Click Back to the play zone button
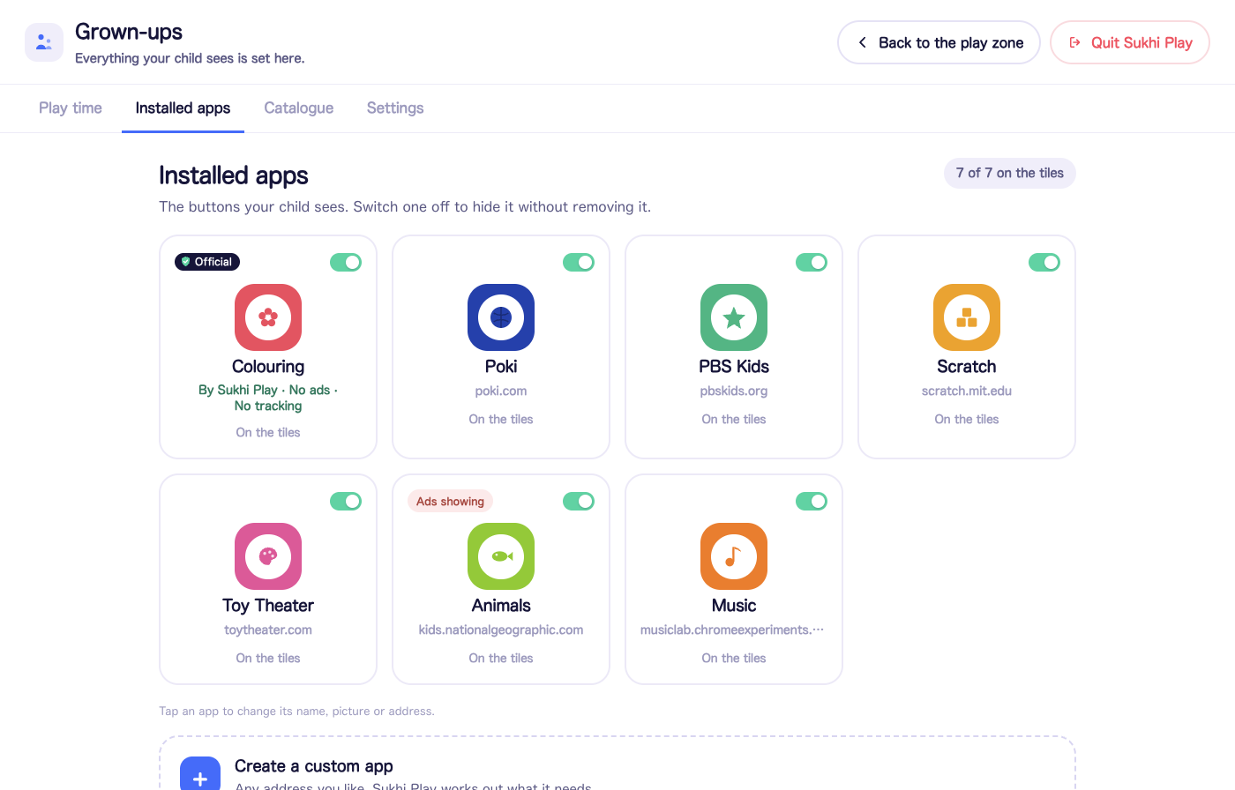This screenshot has width=1235, height=790. pos(939,42)
